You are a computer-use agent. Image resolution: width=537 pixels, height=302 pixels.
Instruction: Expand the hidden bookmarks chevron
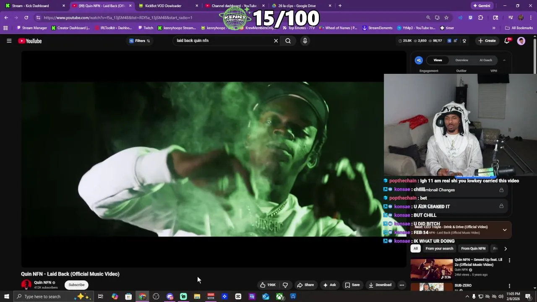coord(494,28)
